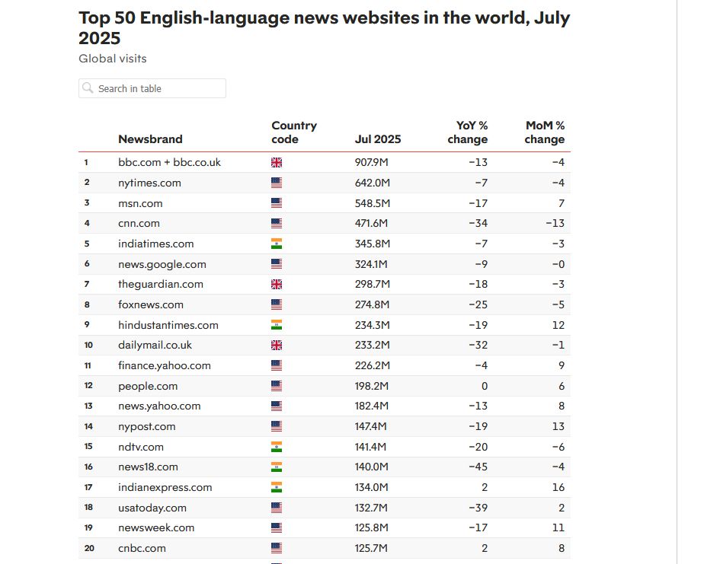Select the finance.yahoo.com cell
This screenshot has height=564, width=704.
[165, 365]
